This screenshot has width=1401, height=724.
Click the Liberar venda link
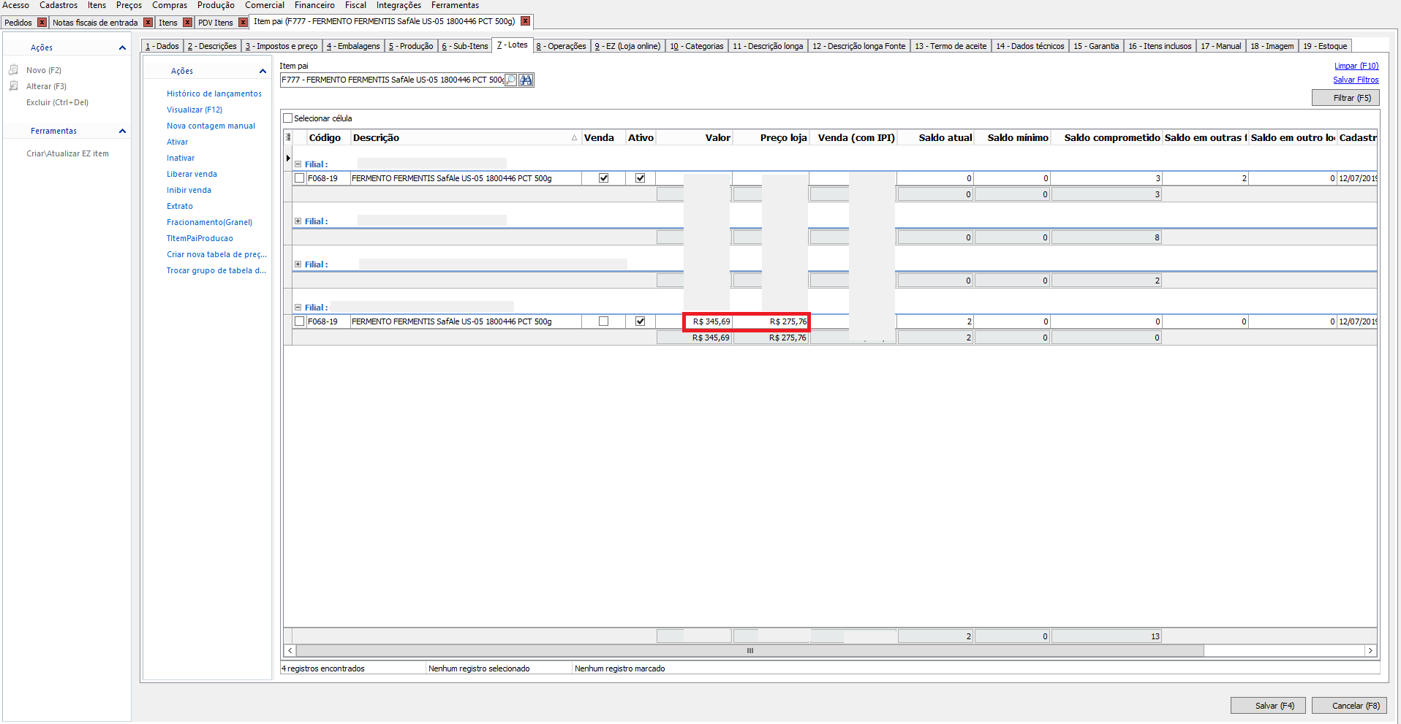(192, 174)
